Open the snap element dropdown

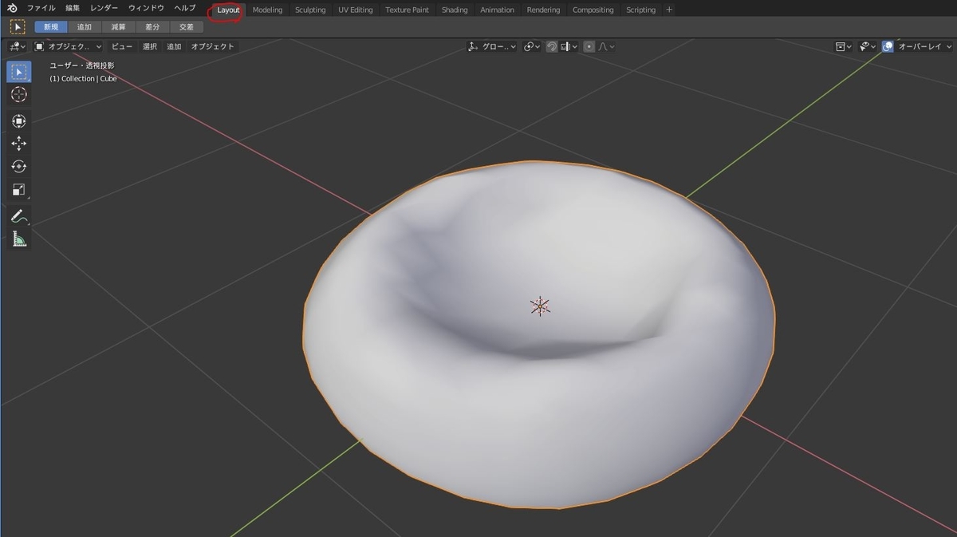pyautogui.click(x=569, y=47)
